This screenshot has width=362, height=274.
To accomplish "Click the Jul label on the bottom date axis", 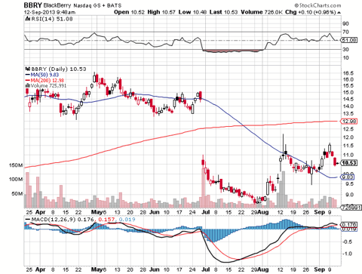I will coord(206,269).
